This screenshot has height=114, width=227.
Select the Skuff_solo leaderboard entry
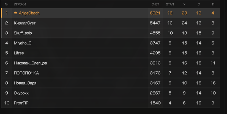(x=111, y=33)
